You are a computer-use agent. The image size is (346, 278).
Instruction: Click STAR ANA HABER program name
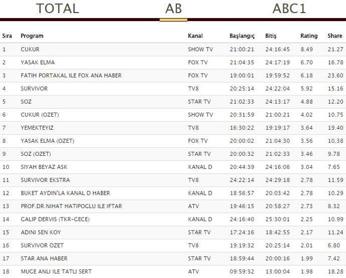(x=44, y=258)
